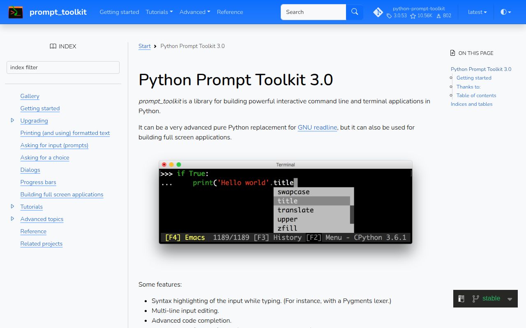Open the python-prompt-toolkit git repository icon

[378, 12]
